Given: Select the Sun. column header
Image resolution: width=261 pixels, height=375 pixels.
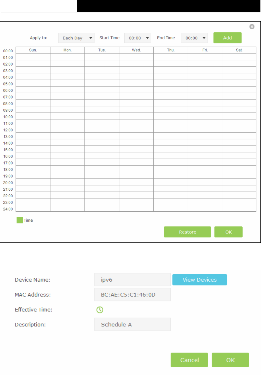Looking at the screenshot, I should click(x=33, y=50).
